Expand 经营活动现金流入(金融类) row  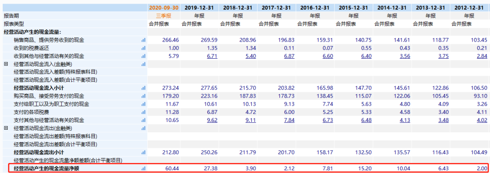click(5, 64)
